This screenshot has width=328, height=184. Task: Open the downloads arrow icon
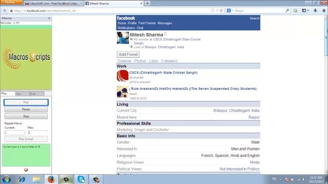click(x=315, y=11)
